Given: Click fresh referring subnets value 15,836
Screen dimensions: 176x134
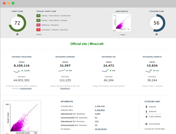Looking at the screenshot, I should click(x=152, y=66).
